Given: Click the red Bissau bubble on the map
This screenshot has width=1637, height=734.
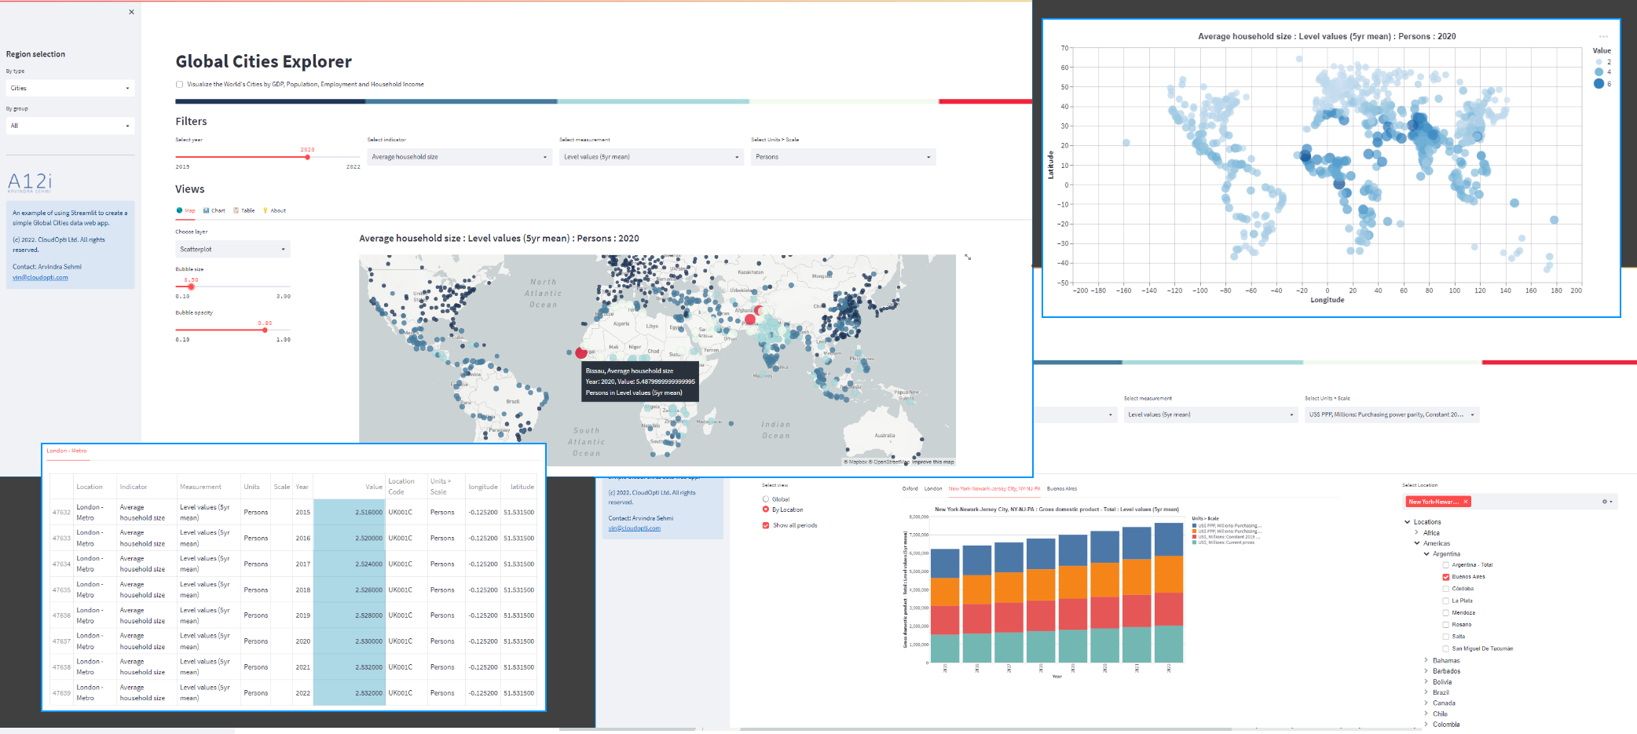Looking at the screenshot, I should click(x=581, y=353).
